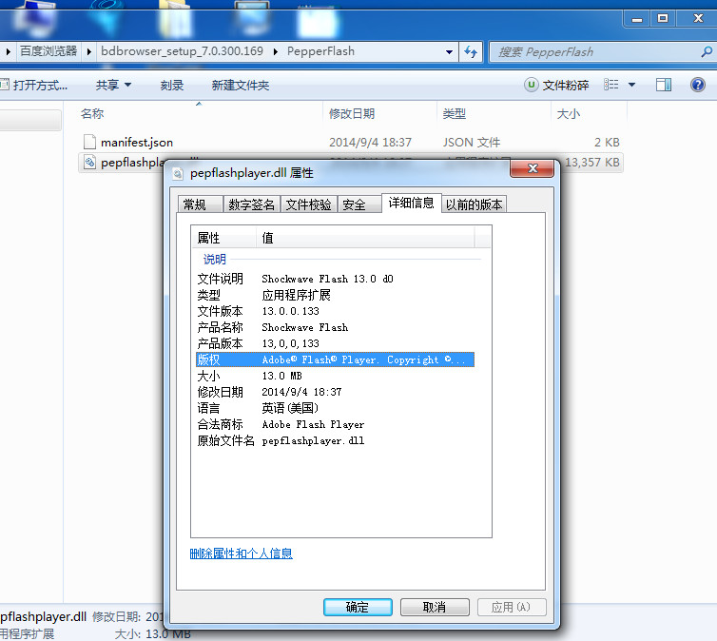Click the 删除属性和个人信息 link
The height and width of the screenshot is (641, 717).
242,554
